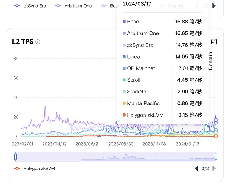Click the Scroll green swatch in the tooltip
Viewport: 226px width, 185px height.
point(124,80)
